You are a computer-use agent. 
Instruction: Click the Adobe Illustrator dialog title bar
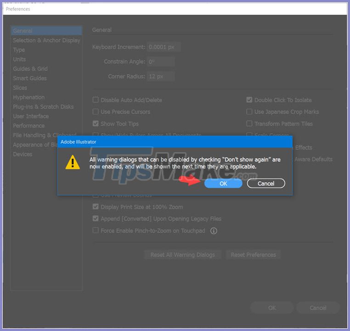[x=175, y=142]
